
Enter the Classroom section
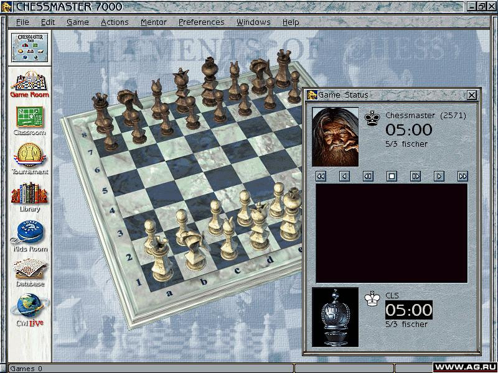click(x=29, y=121)
